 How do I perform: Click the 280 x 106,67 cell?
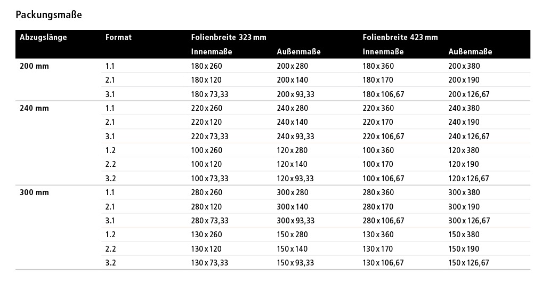pos(384,221)
